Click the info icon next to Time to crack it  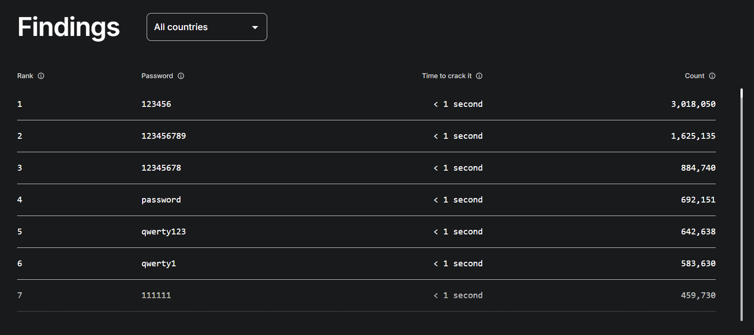click(x=479, y=76)
